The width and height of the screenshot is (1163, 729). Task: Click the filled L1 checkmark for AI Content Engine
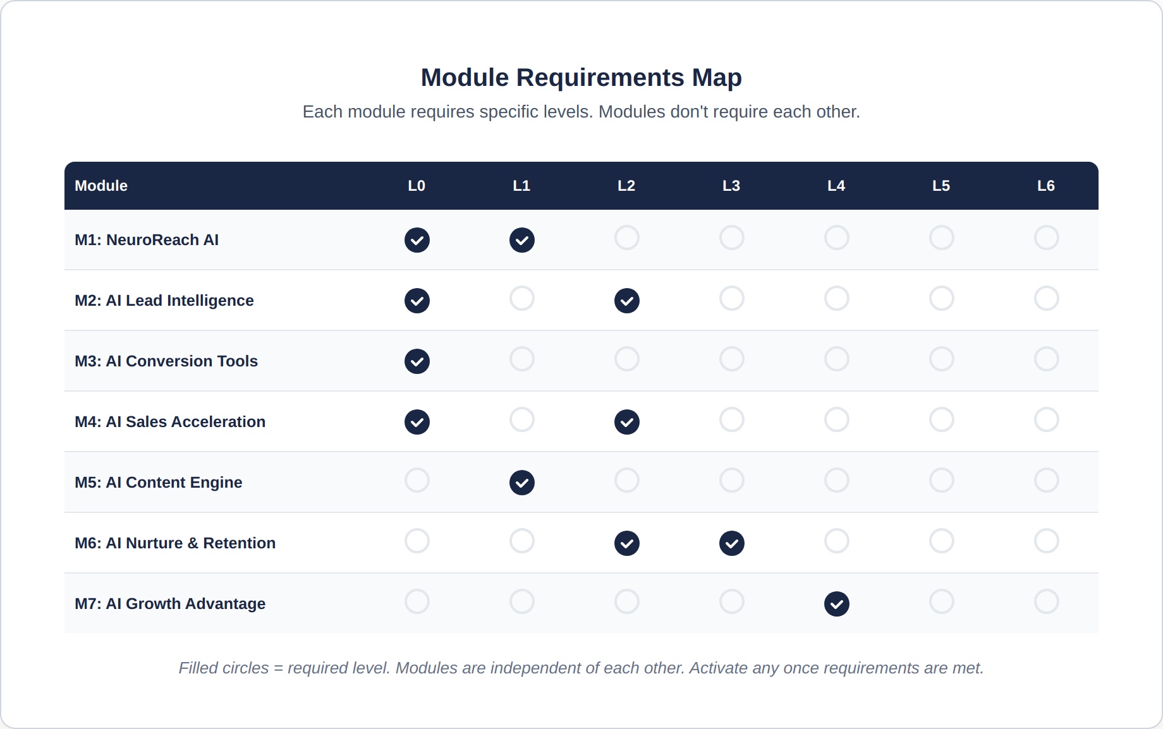pos(522,483)
